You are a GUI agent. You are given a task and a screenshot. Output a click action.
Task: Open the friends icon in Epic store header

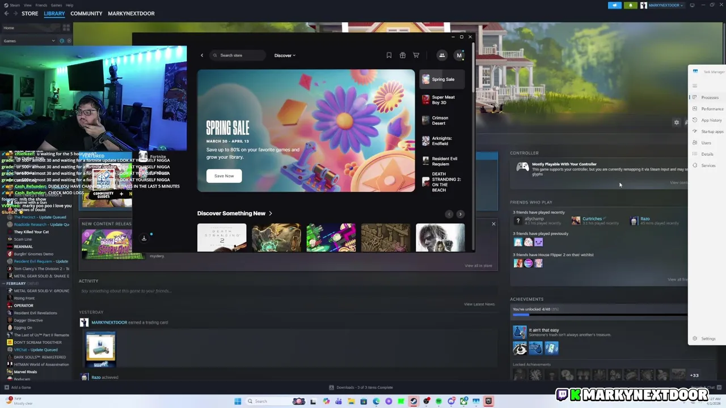click(x=442, y=55)
